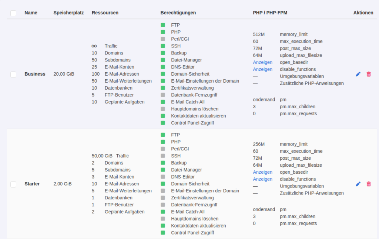Show open_basedir for Starter plan
This screenshot has height=239, width=379.
click(262, 172)
